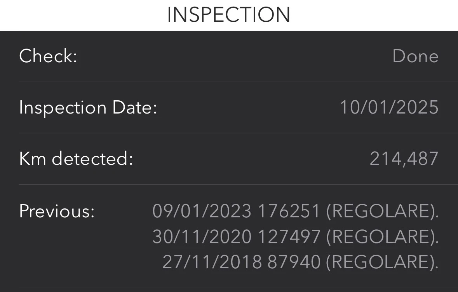Select the 176251 km reading
This screenshot has width=458, height=292.
[x=289, y=212]
